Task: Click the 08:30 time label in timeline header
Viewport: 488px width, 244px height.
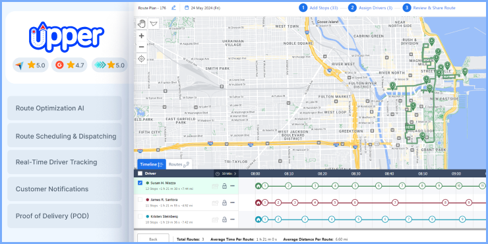Action: click(x=355, y=173)
